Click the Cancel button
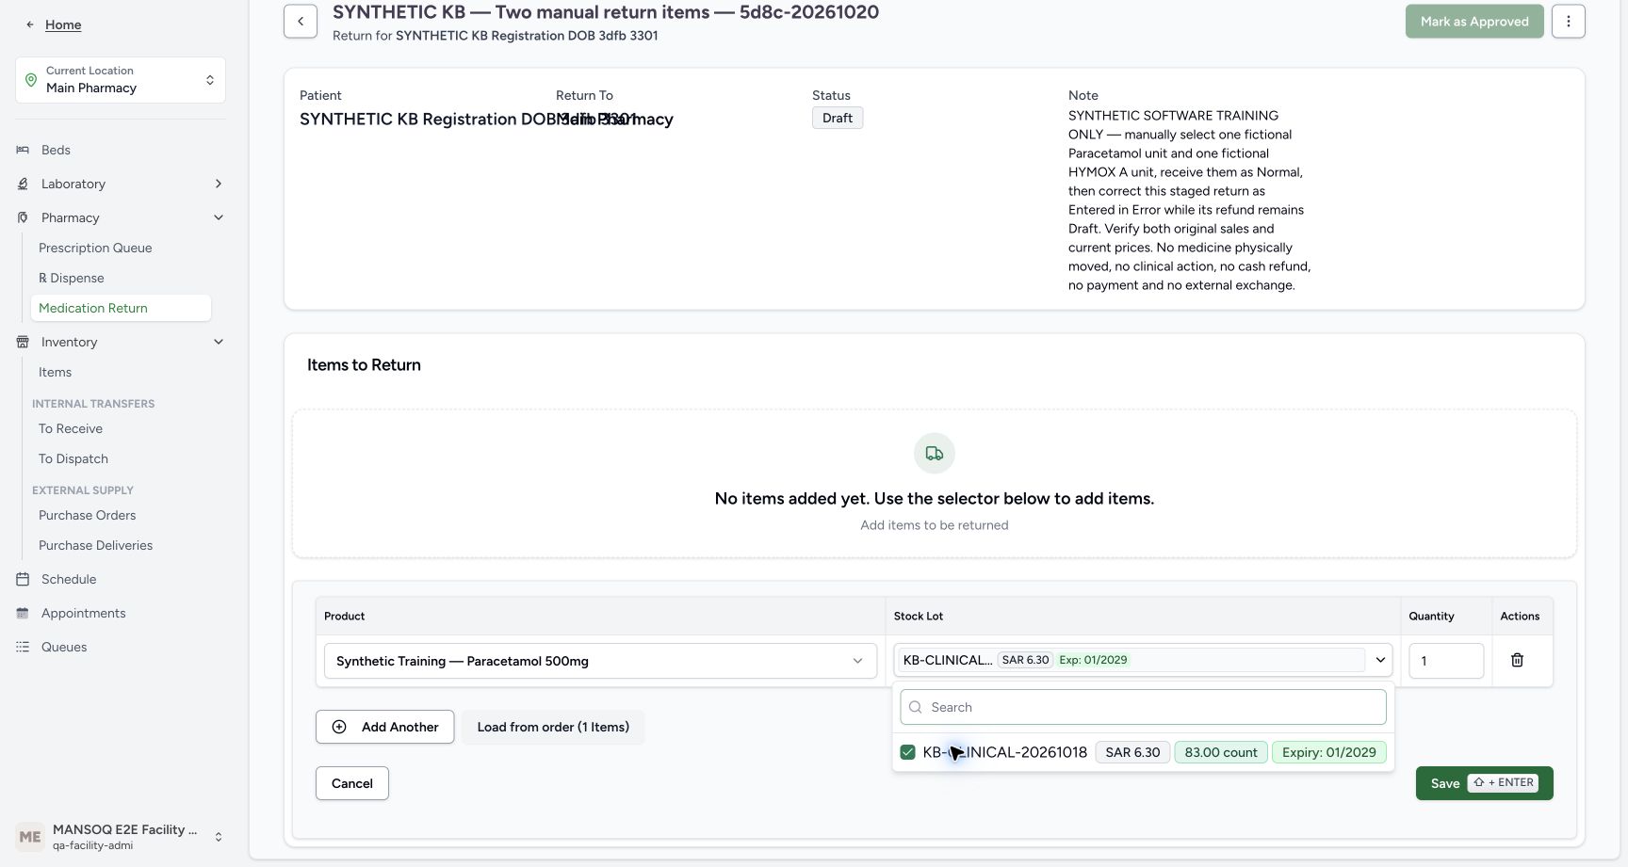1628x867 pixels. click(x=352, y=783)
